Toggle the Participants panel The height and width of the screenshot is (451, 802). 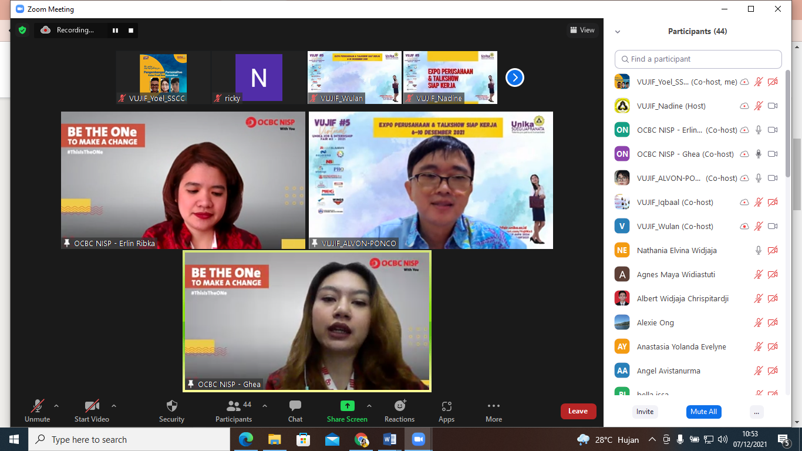(234, 410)
